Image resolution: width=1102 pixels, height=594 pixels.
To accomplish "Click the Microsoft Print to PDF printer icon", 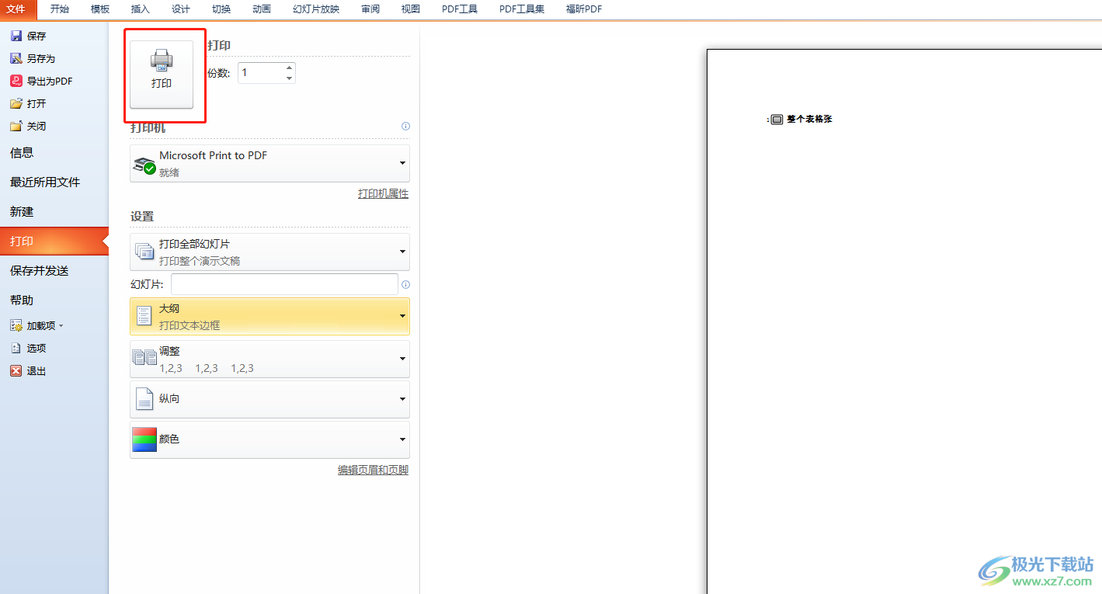I will pyautogui.click(x=144, y=164).
